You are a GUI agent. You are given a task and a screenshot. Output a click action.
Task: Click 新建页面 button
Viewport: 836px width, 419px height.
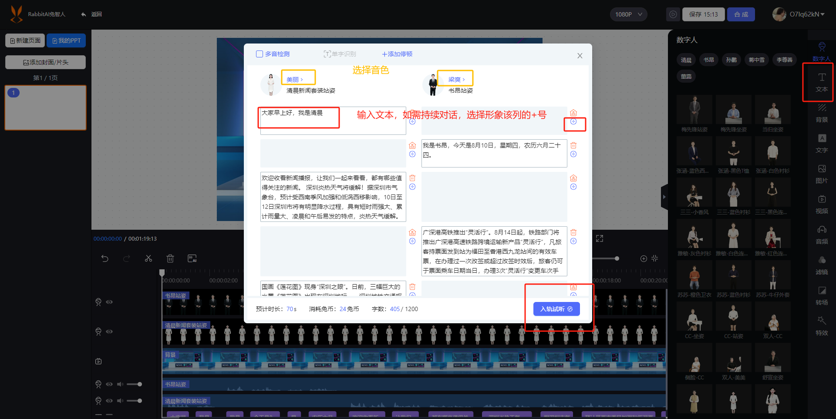click(x=25, y=40)
